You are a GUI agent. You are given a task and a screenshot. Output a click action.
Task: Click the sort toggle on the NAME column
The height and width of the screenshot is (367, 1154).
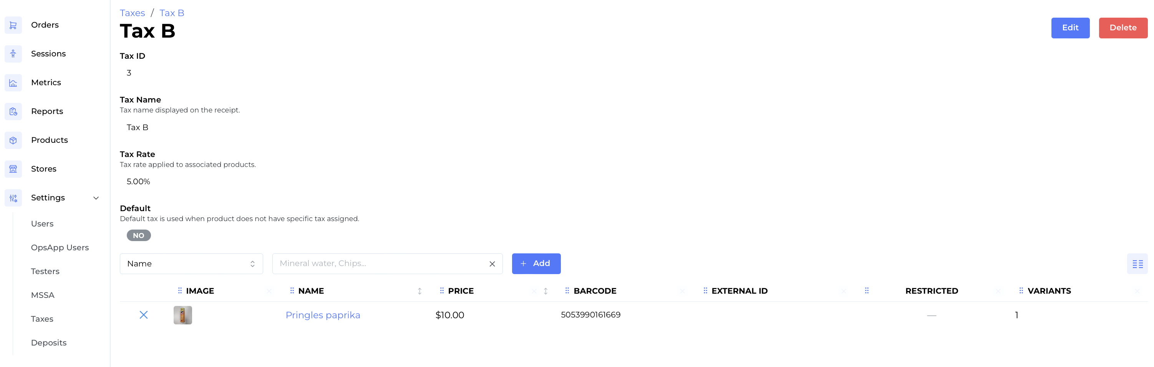tap(420, 291)
